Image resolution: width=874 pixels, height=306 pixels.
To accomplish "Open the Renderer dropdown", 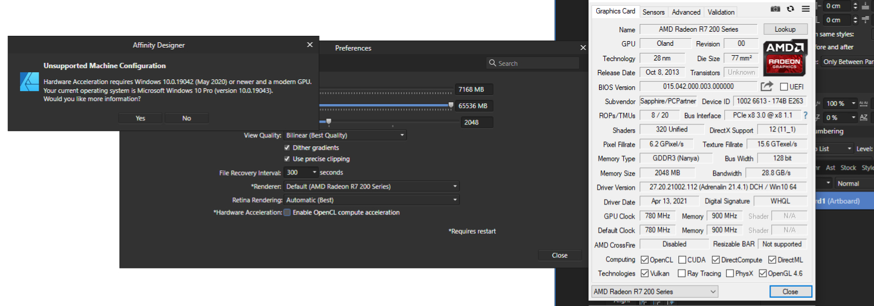I will coord(371,187).
